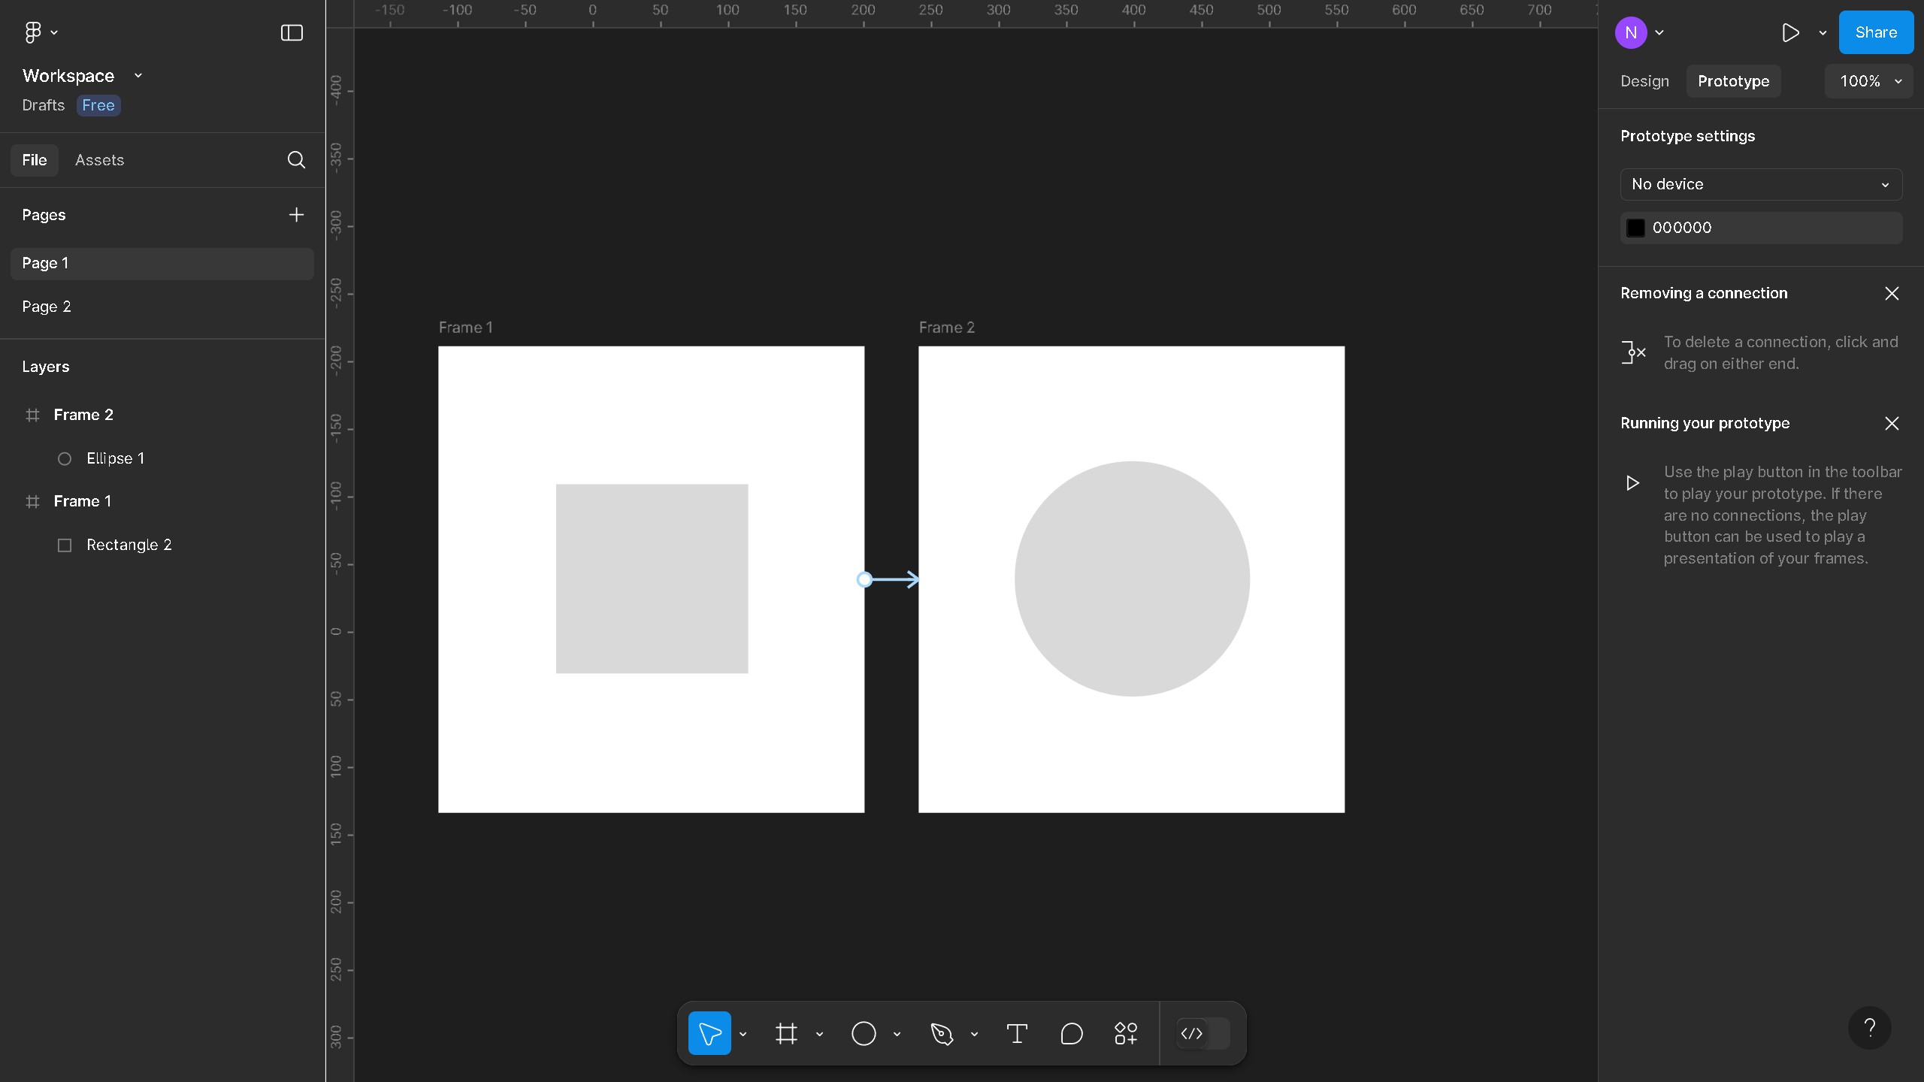The width and height of the screenshot is (1924, 1082).
Task: Open the zoom level dropdown
Action: click(1868, 81)
